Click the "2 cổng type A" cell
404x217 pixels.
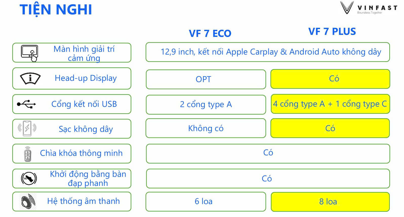pyautogui.click(x=206, y=104)
